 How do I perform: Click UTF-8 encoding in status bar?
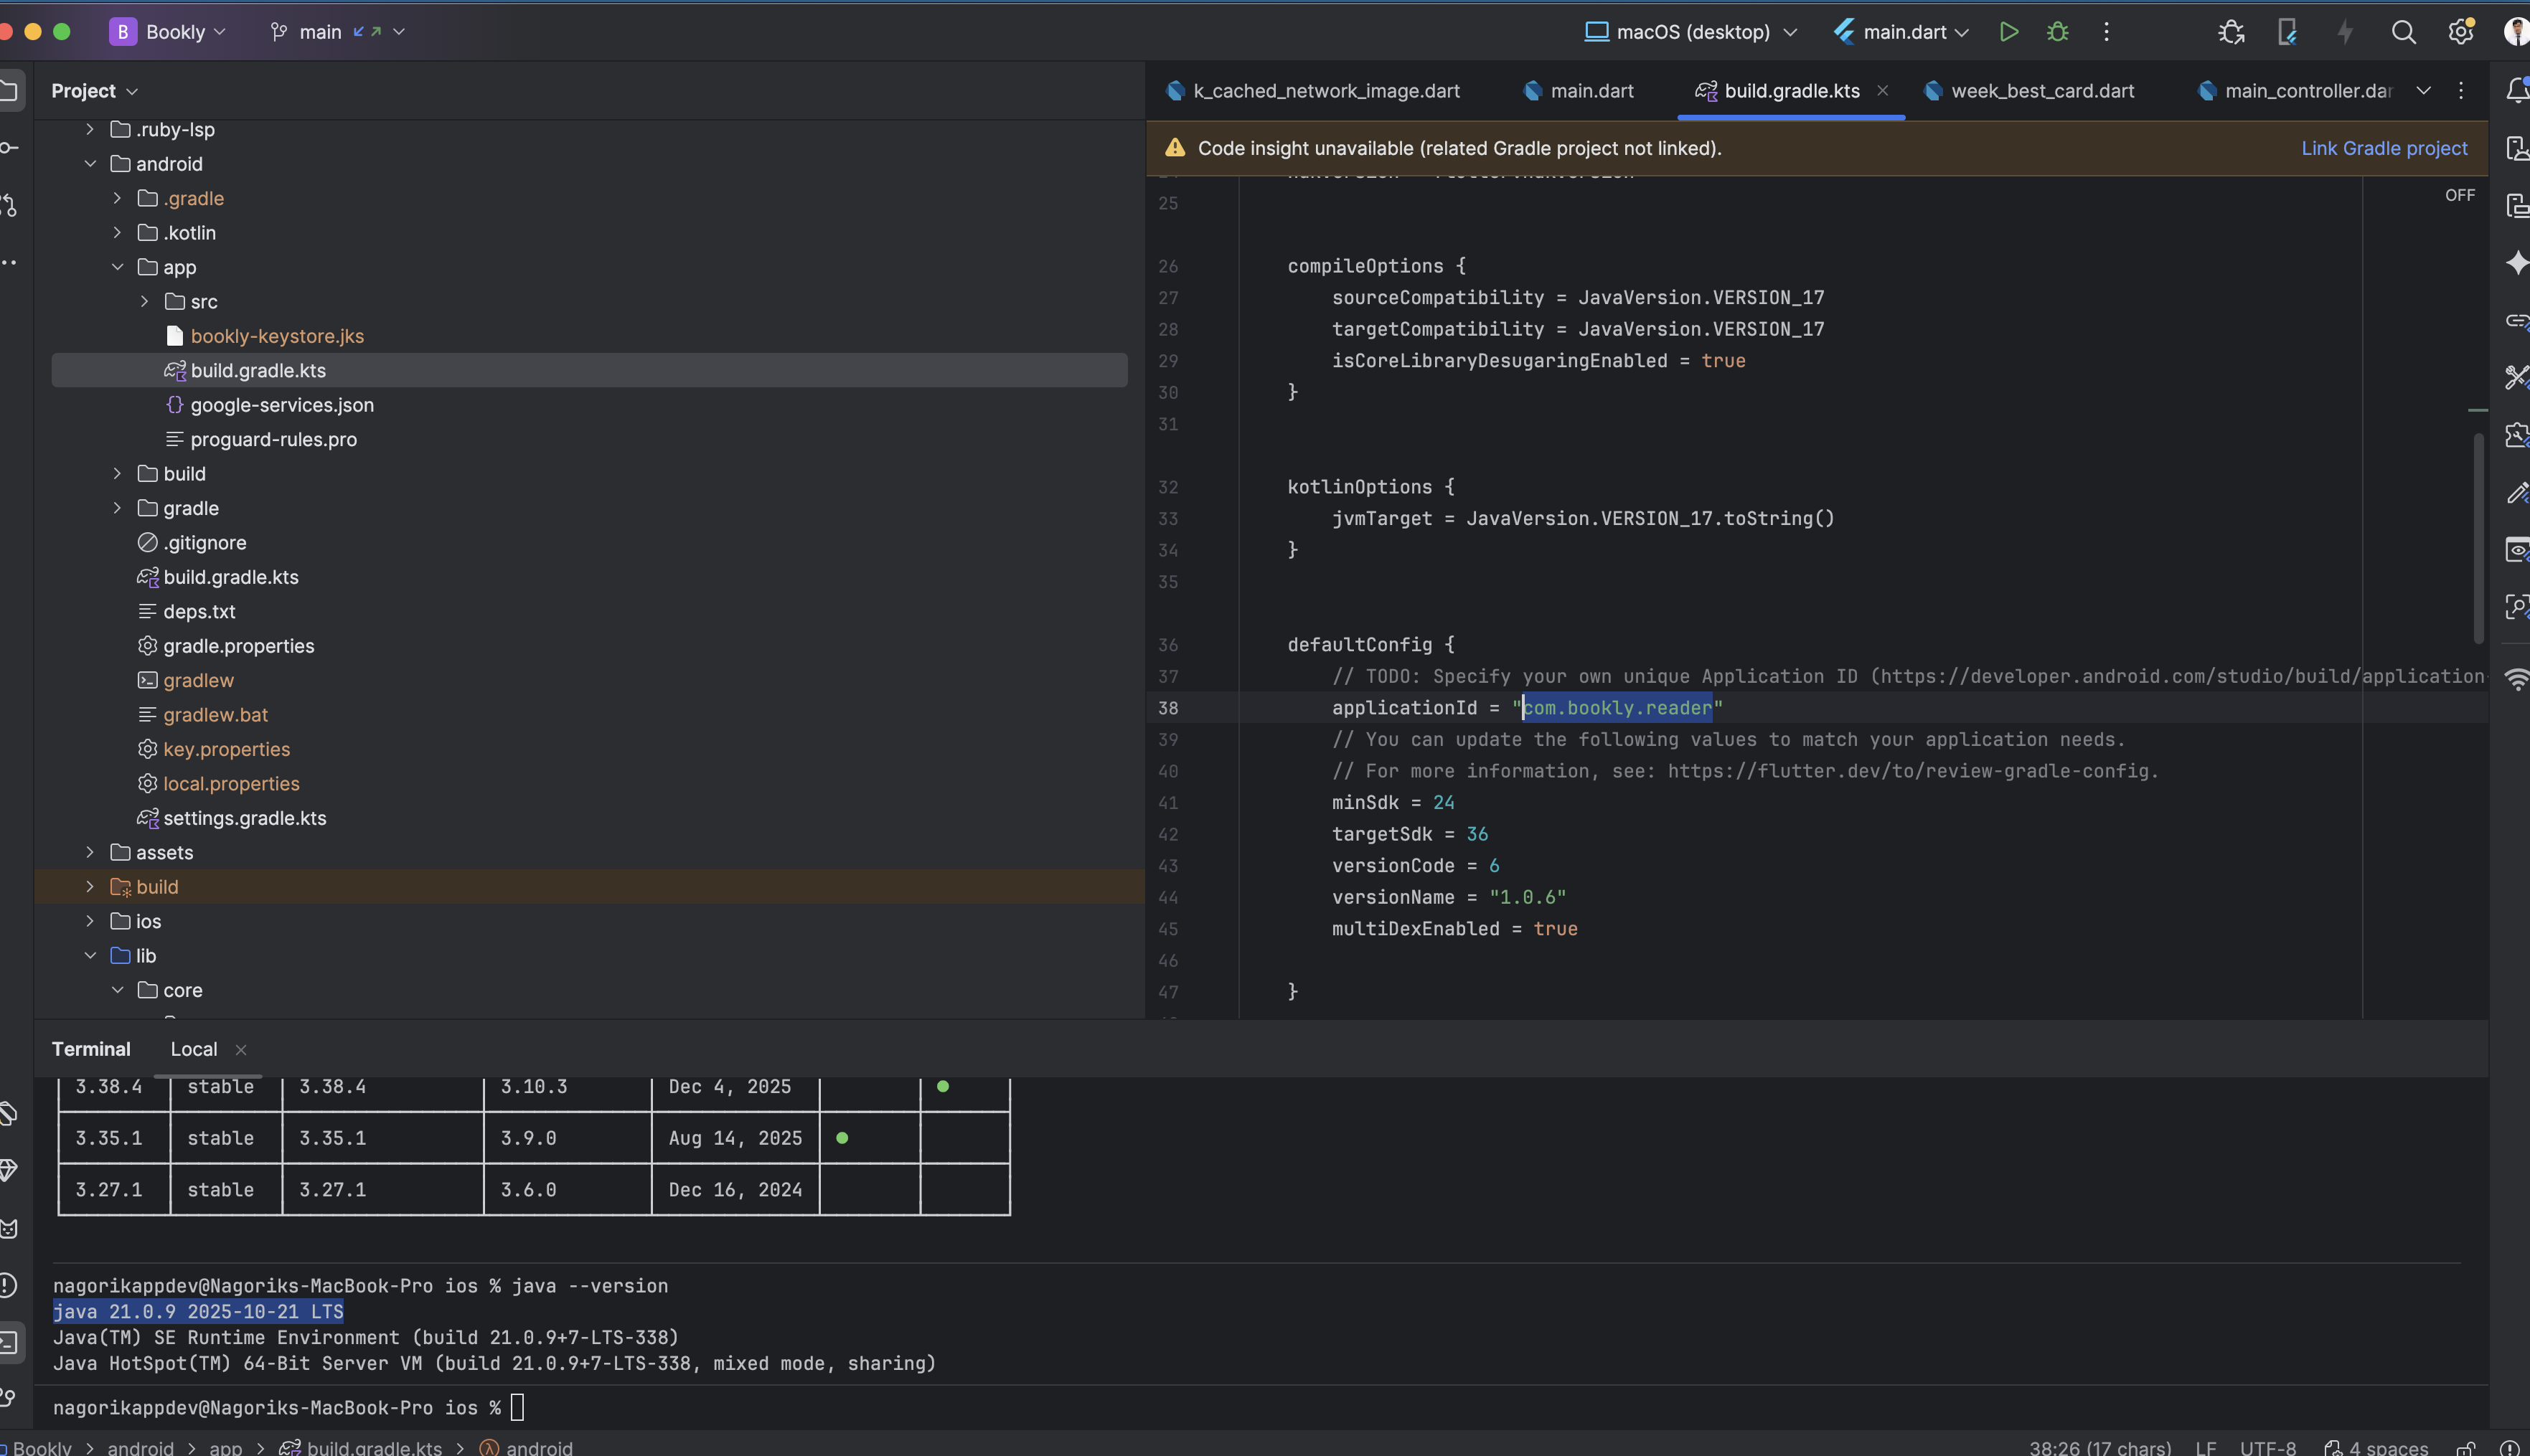pyautogui.click(x=2267, y=1448)
